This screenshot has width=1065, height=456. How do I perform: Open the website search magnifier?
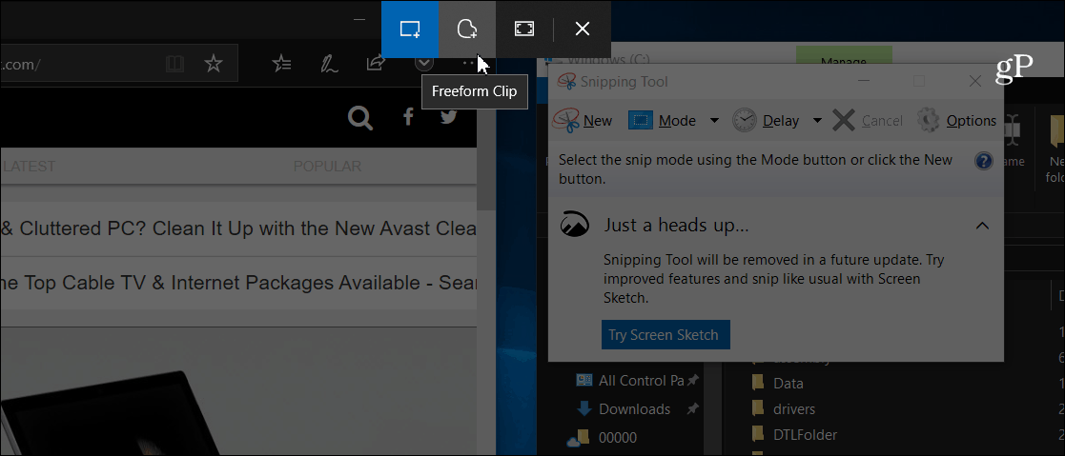[360, 117]
